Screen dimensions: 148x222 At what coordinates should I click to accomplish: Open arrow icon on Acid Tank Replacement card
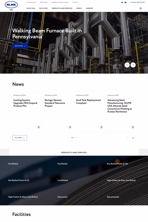101,127
